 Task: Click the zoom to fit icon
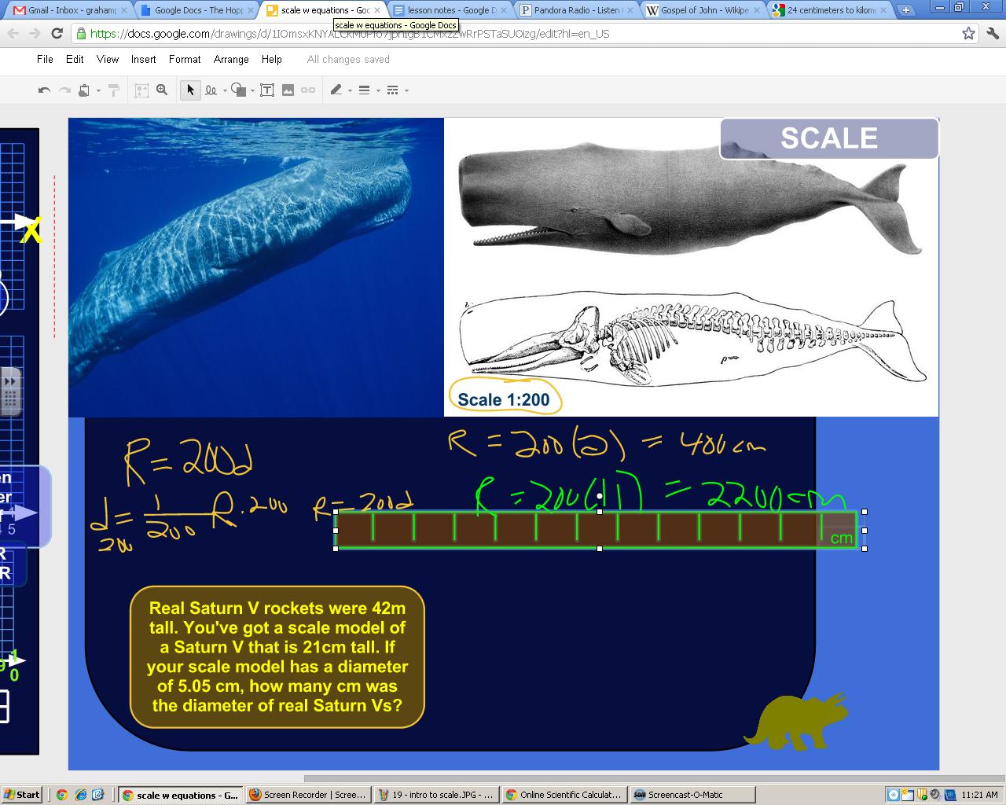click(141, 90)
